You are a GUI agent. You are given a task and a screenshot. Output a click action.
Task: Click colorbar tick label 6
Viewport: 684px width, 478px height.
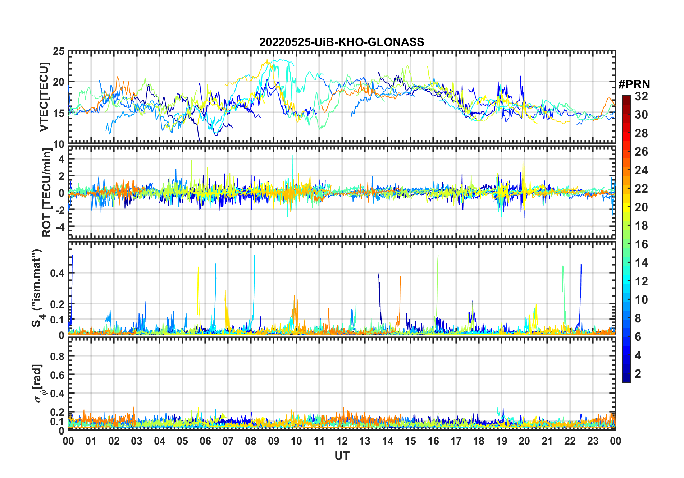pos(638,337)
